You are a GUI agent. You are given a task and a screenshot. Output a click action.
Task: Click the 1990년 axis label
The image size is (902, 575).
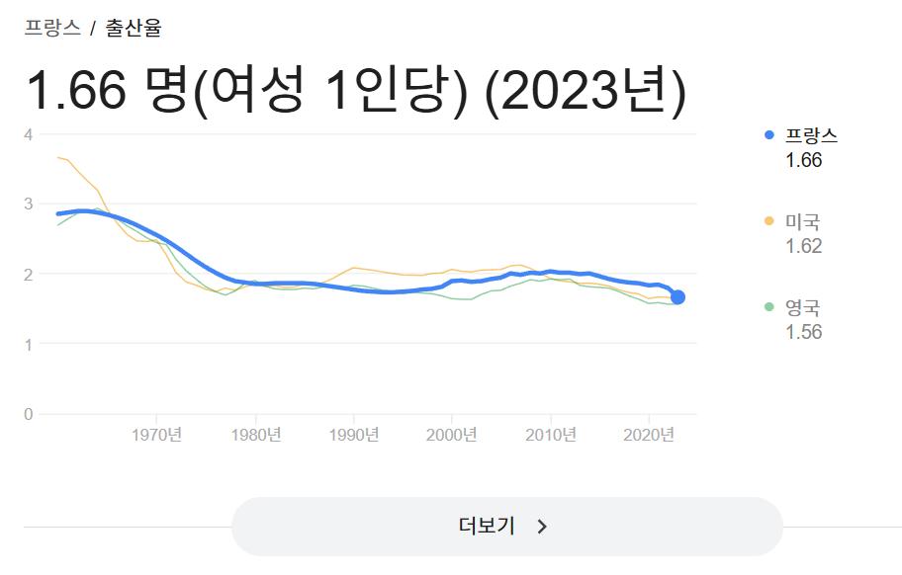coord(354,435)
